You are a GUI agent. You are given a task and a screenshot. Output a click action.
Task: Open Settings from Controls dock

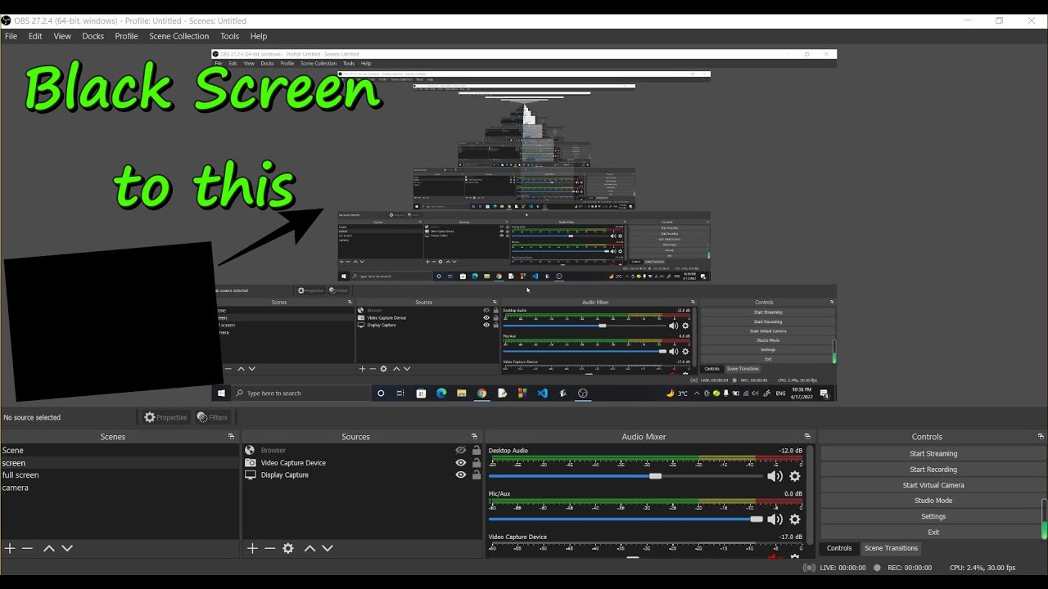(x=933, y=516)
